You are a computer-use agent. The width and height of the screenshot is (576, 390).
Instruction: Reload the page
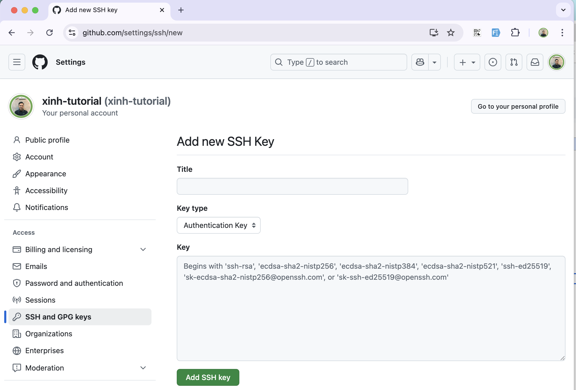[49, 33]
